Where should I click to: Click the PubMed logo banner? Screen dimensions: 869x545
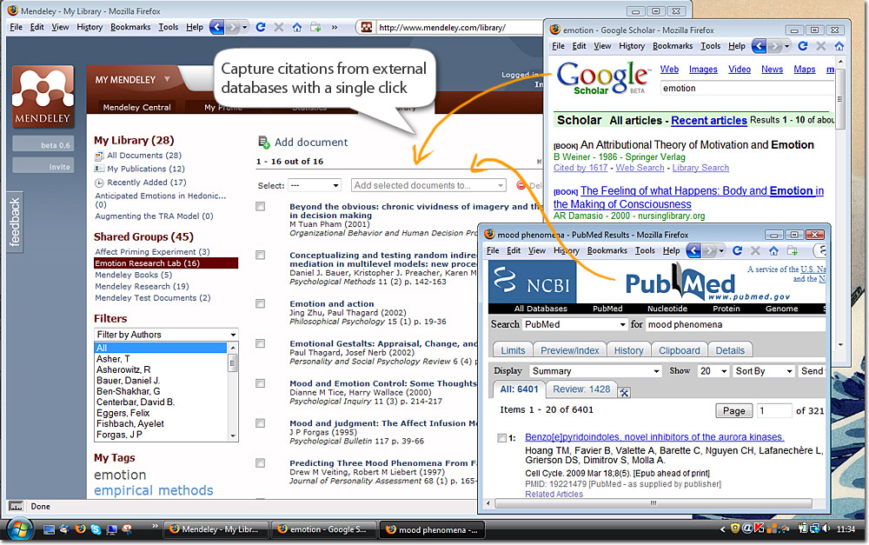pyautogui.click(x=680, y=282)
